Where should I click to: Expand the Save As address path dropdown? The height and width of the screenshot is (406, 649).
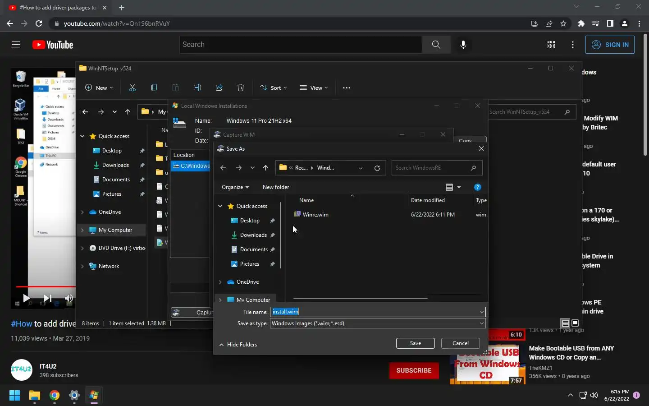tap(361, 168)
